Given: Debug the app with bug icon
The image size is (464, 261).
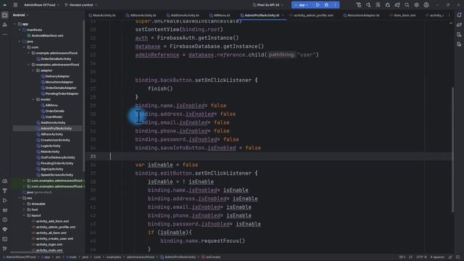Looking at the screenshot, I should click(x=326, y=5).
